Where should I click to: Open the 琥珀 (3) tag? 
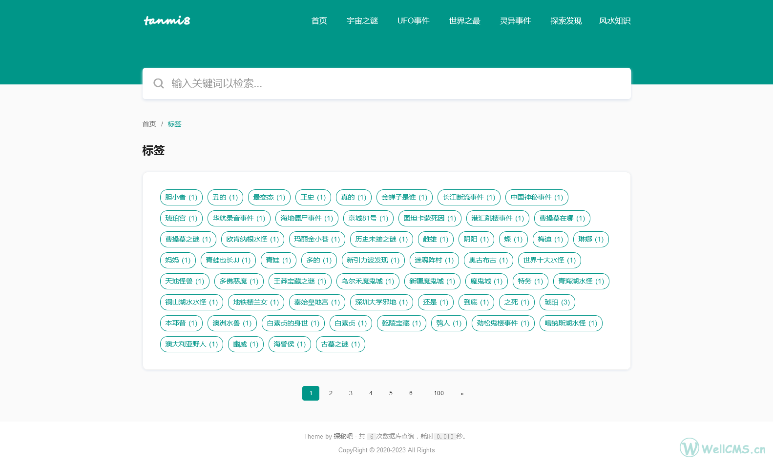pyautogui.click(x=557, y=303)
